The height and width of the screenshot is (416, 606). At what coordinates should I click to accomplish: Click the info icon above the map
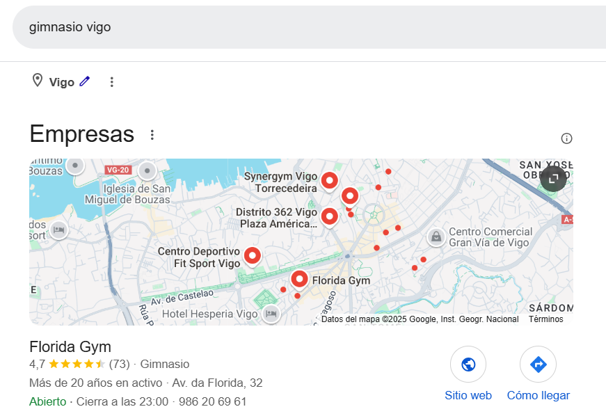566,138
